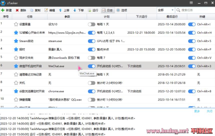Enable the 关机 countdown schedule toggle
215x136 pixels.
pyautogui.click(x=91, y=83)
